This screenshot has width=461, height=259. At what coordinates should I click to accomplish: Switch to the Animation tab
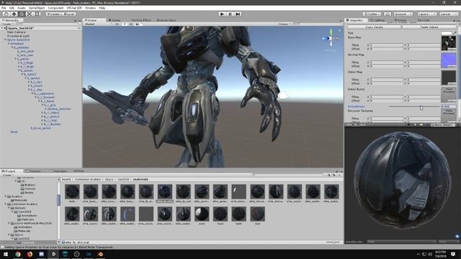tap(59, 171)
